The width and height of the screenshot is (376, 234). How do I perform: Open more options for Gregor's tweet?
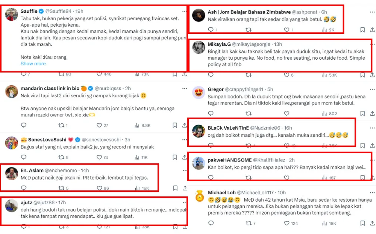[371, 89]
